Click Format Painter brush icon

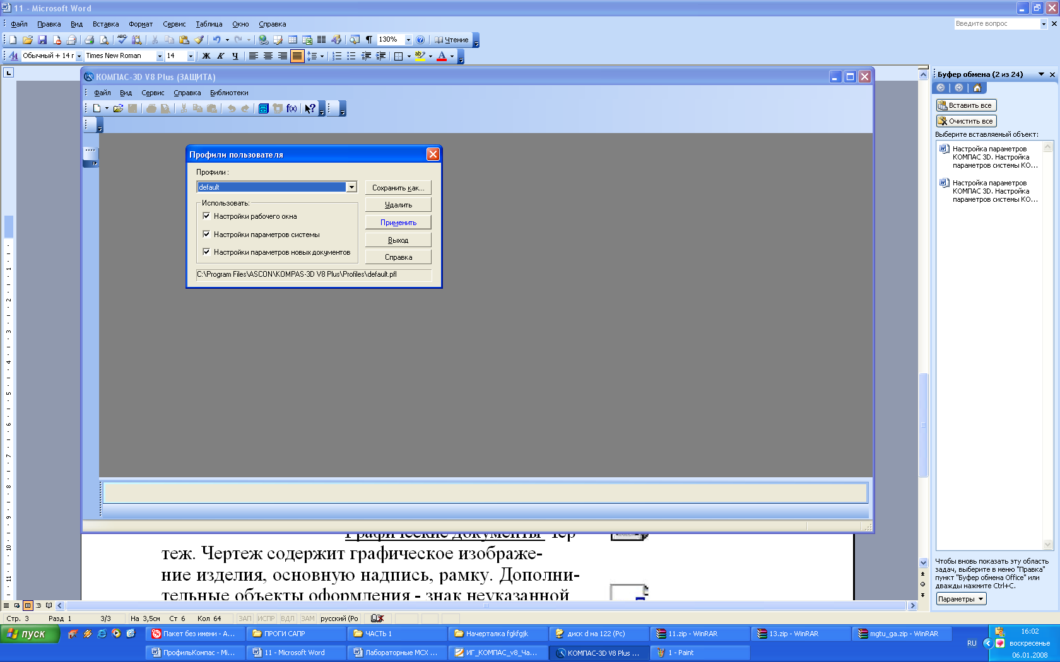199,40
